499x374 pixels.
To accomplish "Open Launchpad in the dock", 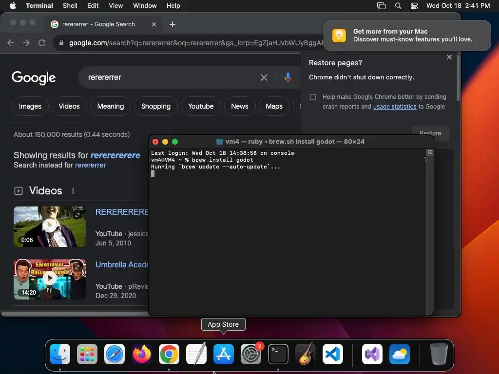I will [x=87, y=354].
